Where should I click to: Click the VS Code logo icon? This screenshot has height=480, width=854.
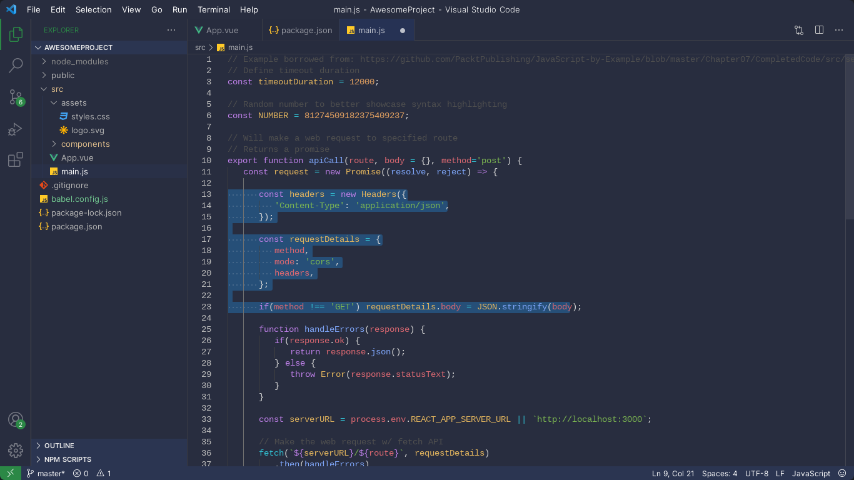[11, 9]
